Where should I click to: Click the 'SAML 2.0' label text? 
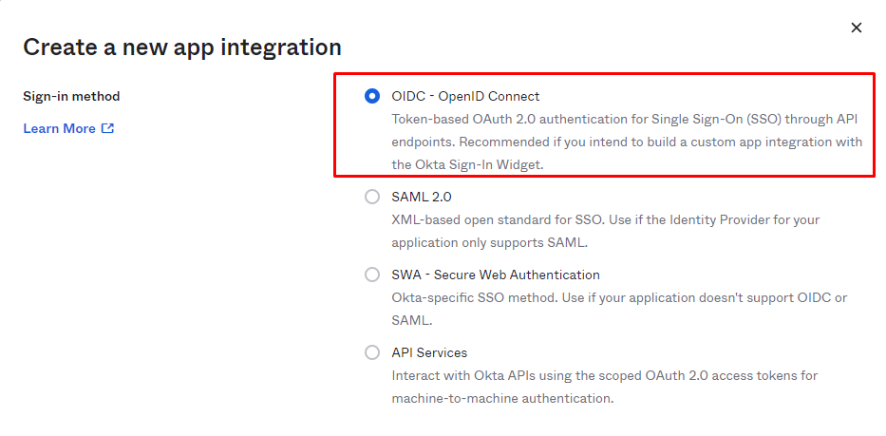pyautogui.click(x=422, y=197)
